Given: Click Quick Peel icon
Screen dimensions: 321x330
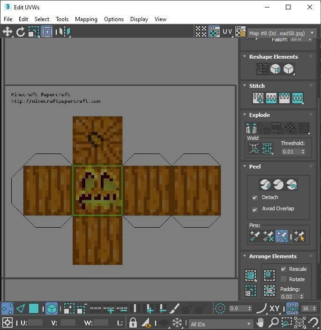Looking at the screenshot, I should (265, 185).
